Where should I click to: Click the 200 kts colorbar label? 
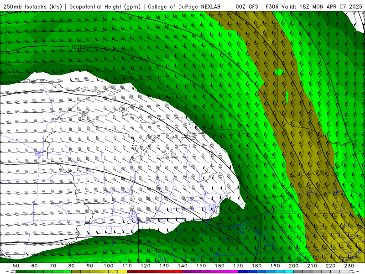(x=294, y=266)
